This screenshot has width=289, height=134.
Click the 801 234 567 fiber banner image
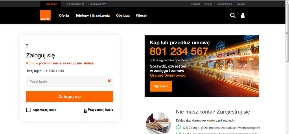202,66
